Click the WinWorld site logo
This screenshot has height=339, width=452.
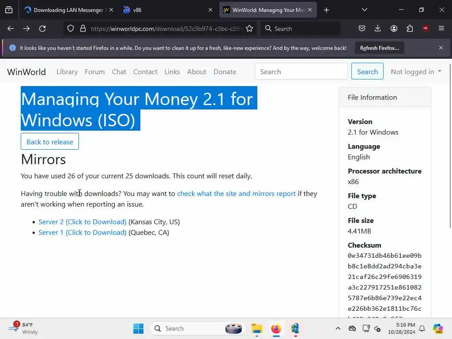coord(26,72)
